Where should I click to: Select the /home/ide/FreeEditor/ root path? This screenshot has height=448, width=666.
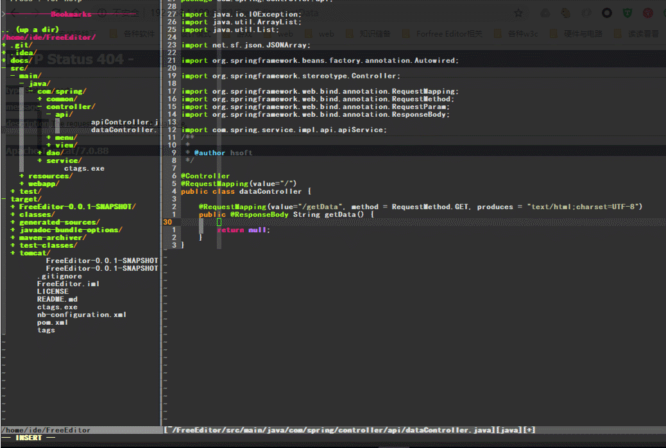pyautogui.click(x=49, y=37)
